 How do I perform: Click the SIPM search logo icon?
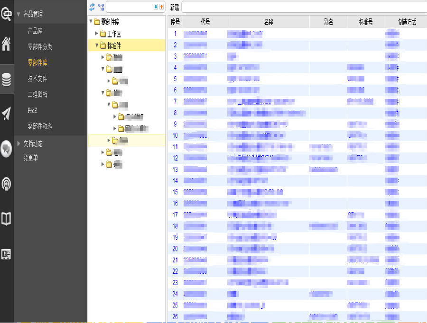click(7, 14)
